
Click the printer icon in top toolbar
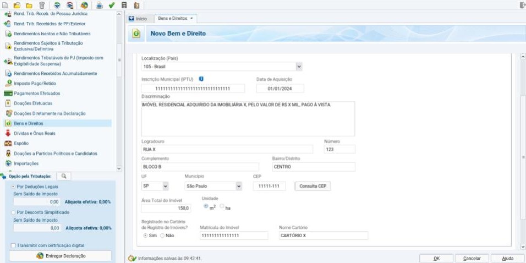[100, 5]
